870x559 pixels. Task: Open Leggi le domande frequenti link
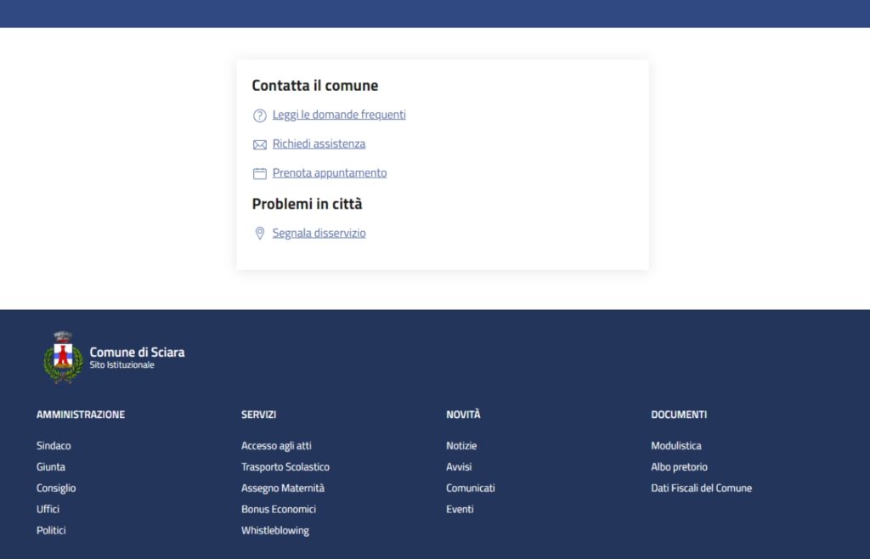[x=339, y=115]
